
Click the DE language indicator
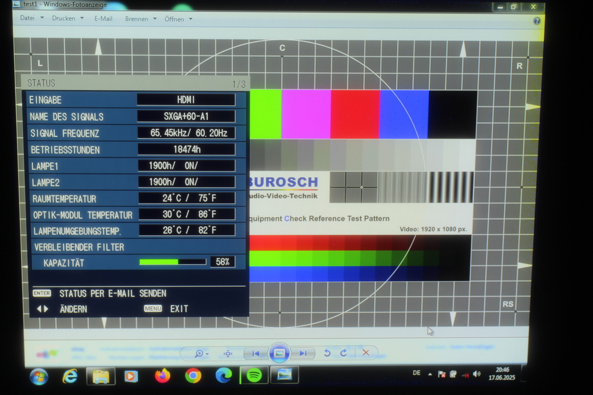pos(416,373)
